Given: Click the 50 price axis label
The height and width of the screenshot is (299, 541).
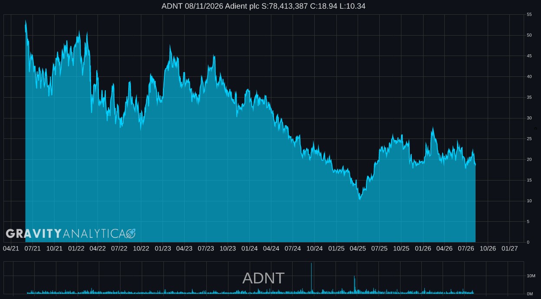Looking at the screenshot, I should 529,35.
